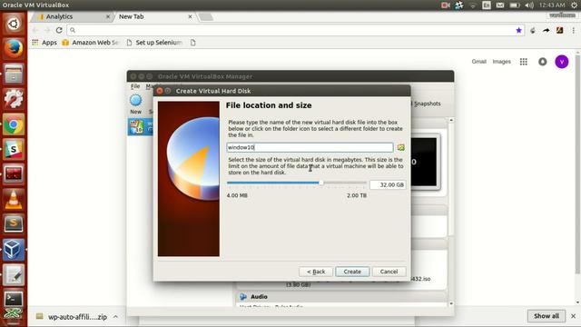Select the VirtualBox cube dock icon
581x327 pixels.
point(14,249)
